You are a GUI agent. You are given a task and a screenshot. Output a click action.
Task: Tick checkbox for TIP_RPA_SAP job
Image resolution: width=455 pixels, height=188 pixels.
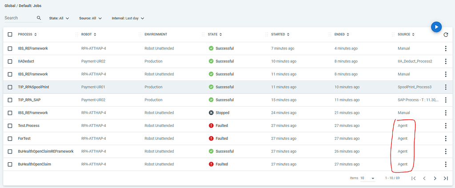point(10,100)
